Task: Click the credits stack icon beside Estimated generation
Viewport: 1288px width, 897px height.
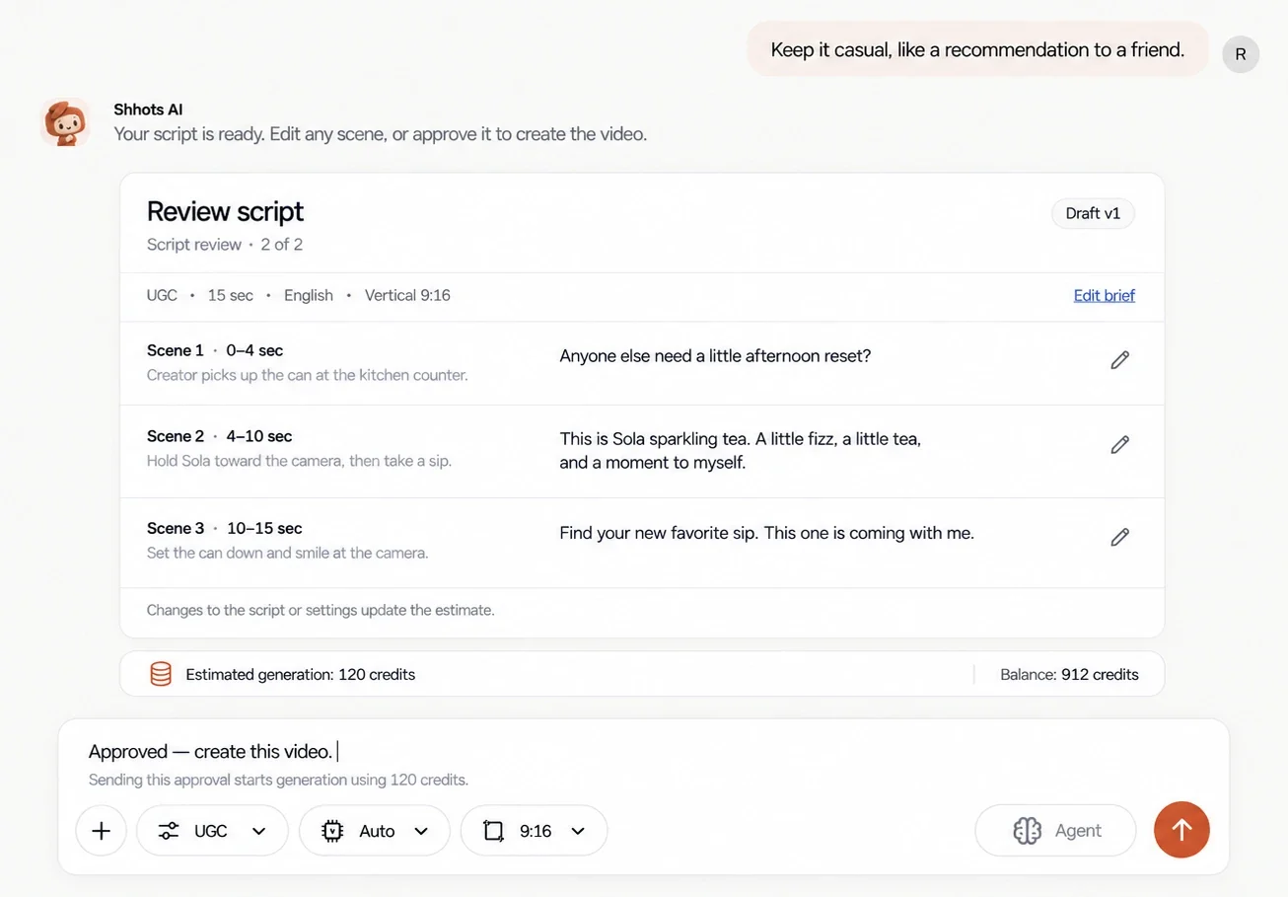Action: click(x=161, y=674)
